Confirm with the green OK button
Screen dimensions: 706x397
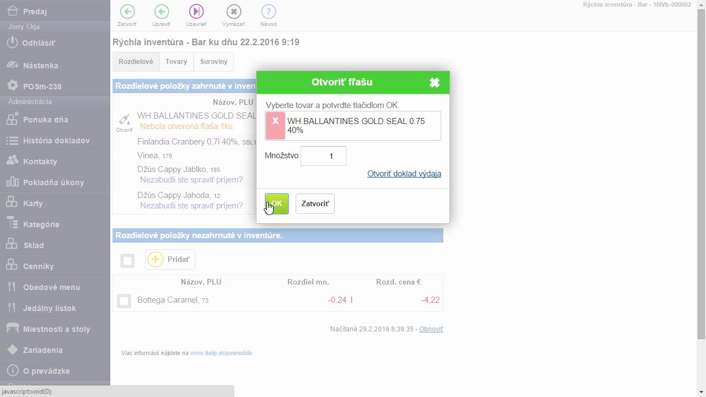click(x=277, y=203)
